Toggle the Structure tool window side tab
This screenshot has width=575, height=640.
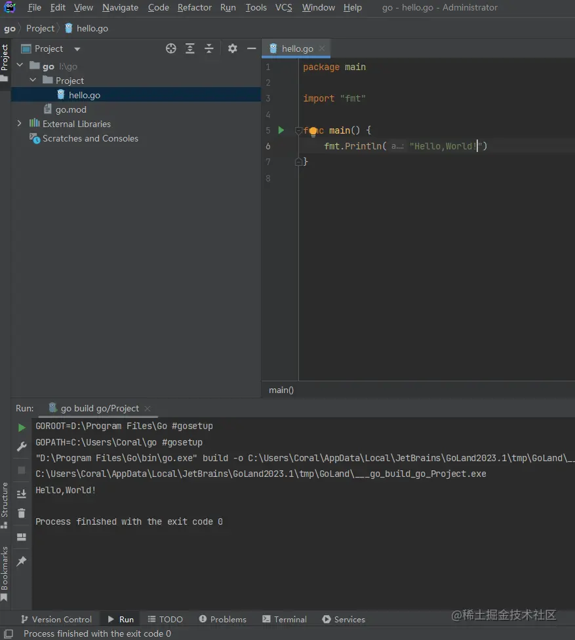coord(5,505)
